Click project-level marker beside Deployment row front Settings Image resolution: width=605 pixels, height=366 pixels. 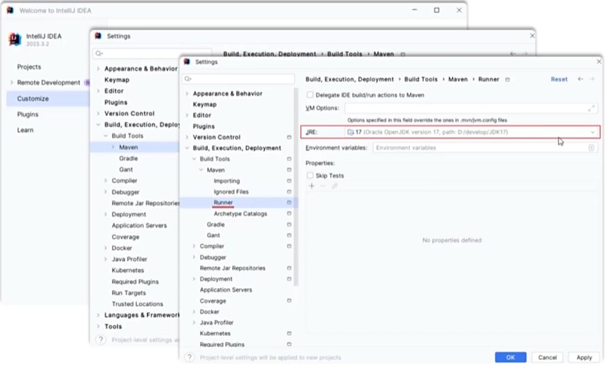coord(289,279)
